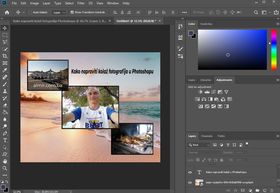The width and height of the screenshot is (280, 193).
Task: Open the layer Kind filter dropdown
Action: [199, 145]
